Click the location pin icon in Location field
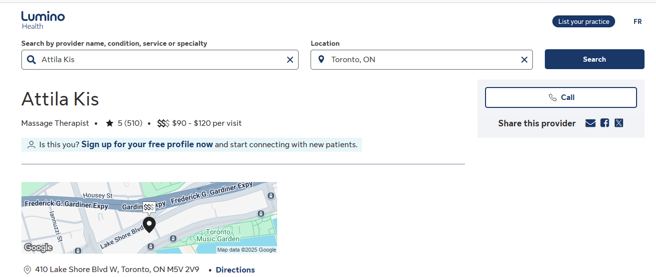This screenshot has height=277, width=656. click(321, 60)
